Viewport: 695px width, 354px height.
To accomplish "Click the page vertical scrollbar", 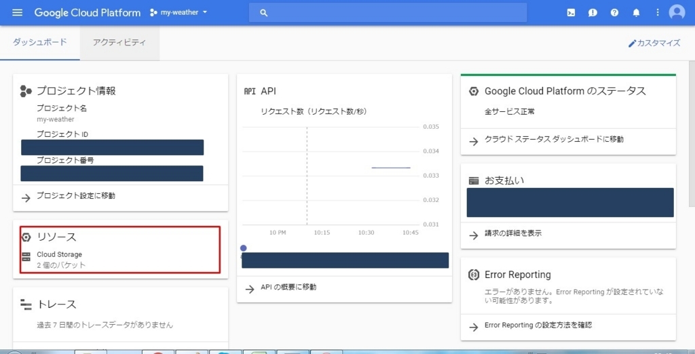I will tap(692, 134).
